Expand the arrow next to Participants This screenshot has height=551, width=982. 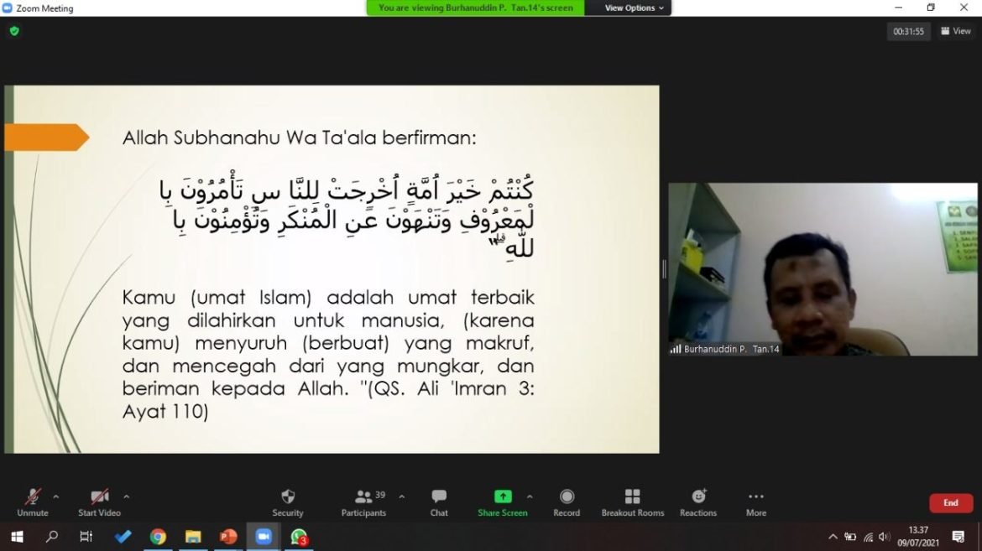[x=401, y=496]
